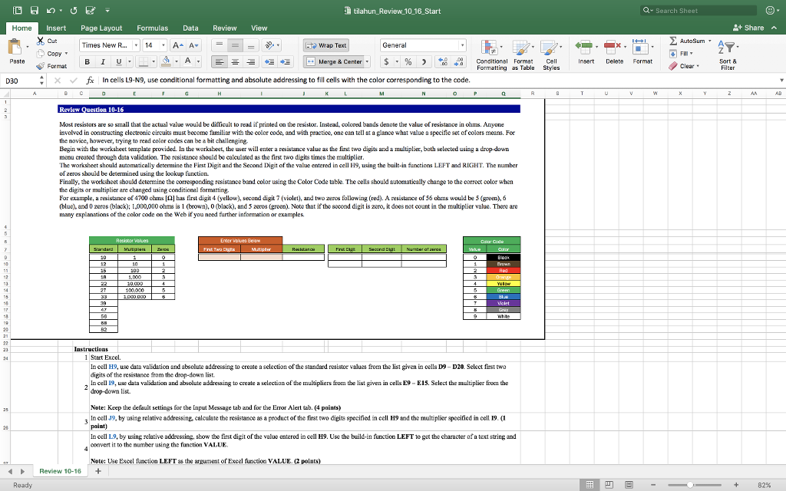Expand the Clear dropdown arrow
The image size is (786, 491).
(x=697, y=66)
